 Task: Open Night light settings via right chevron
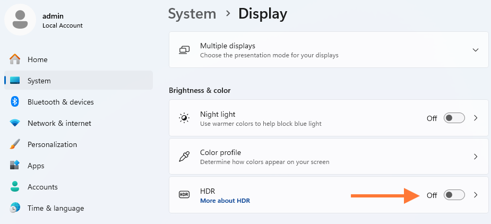coord(476,118)
